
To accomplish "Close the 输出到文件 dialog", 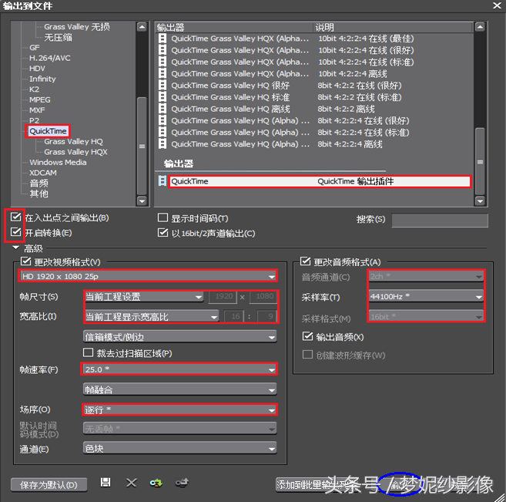I will point(497,7).
